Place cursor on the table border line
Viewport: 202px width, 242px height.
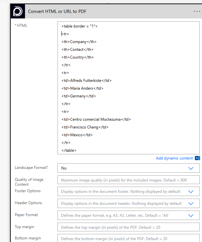[80, 26]
